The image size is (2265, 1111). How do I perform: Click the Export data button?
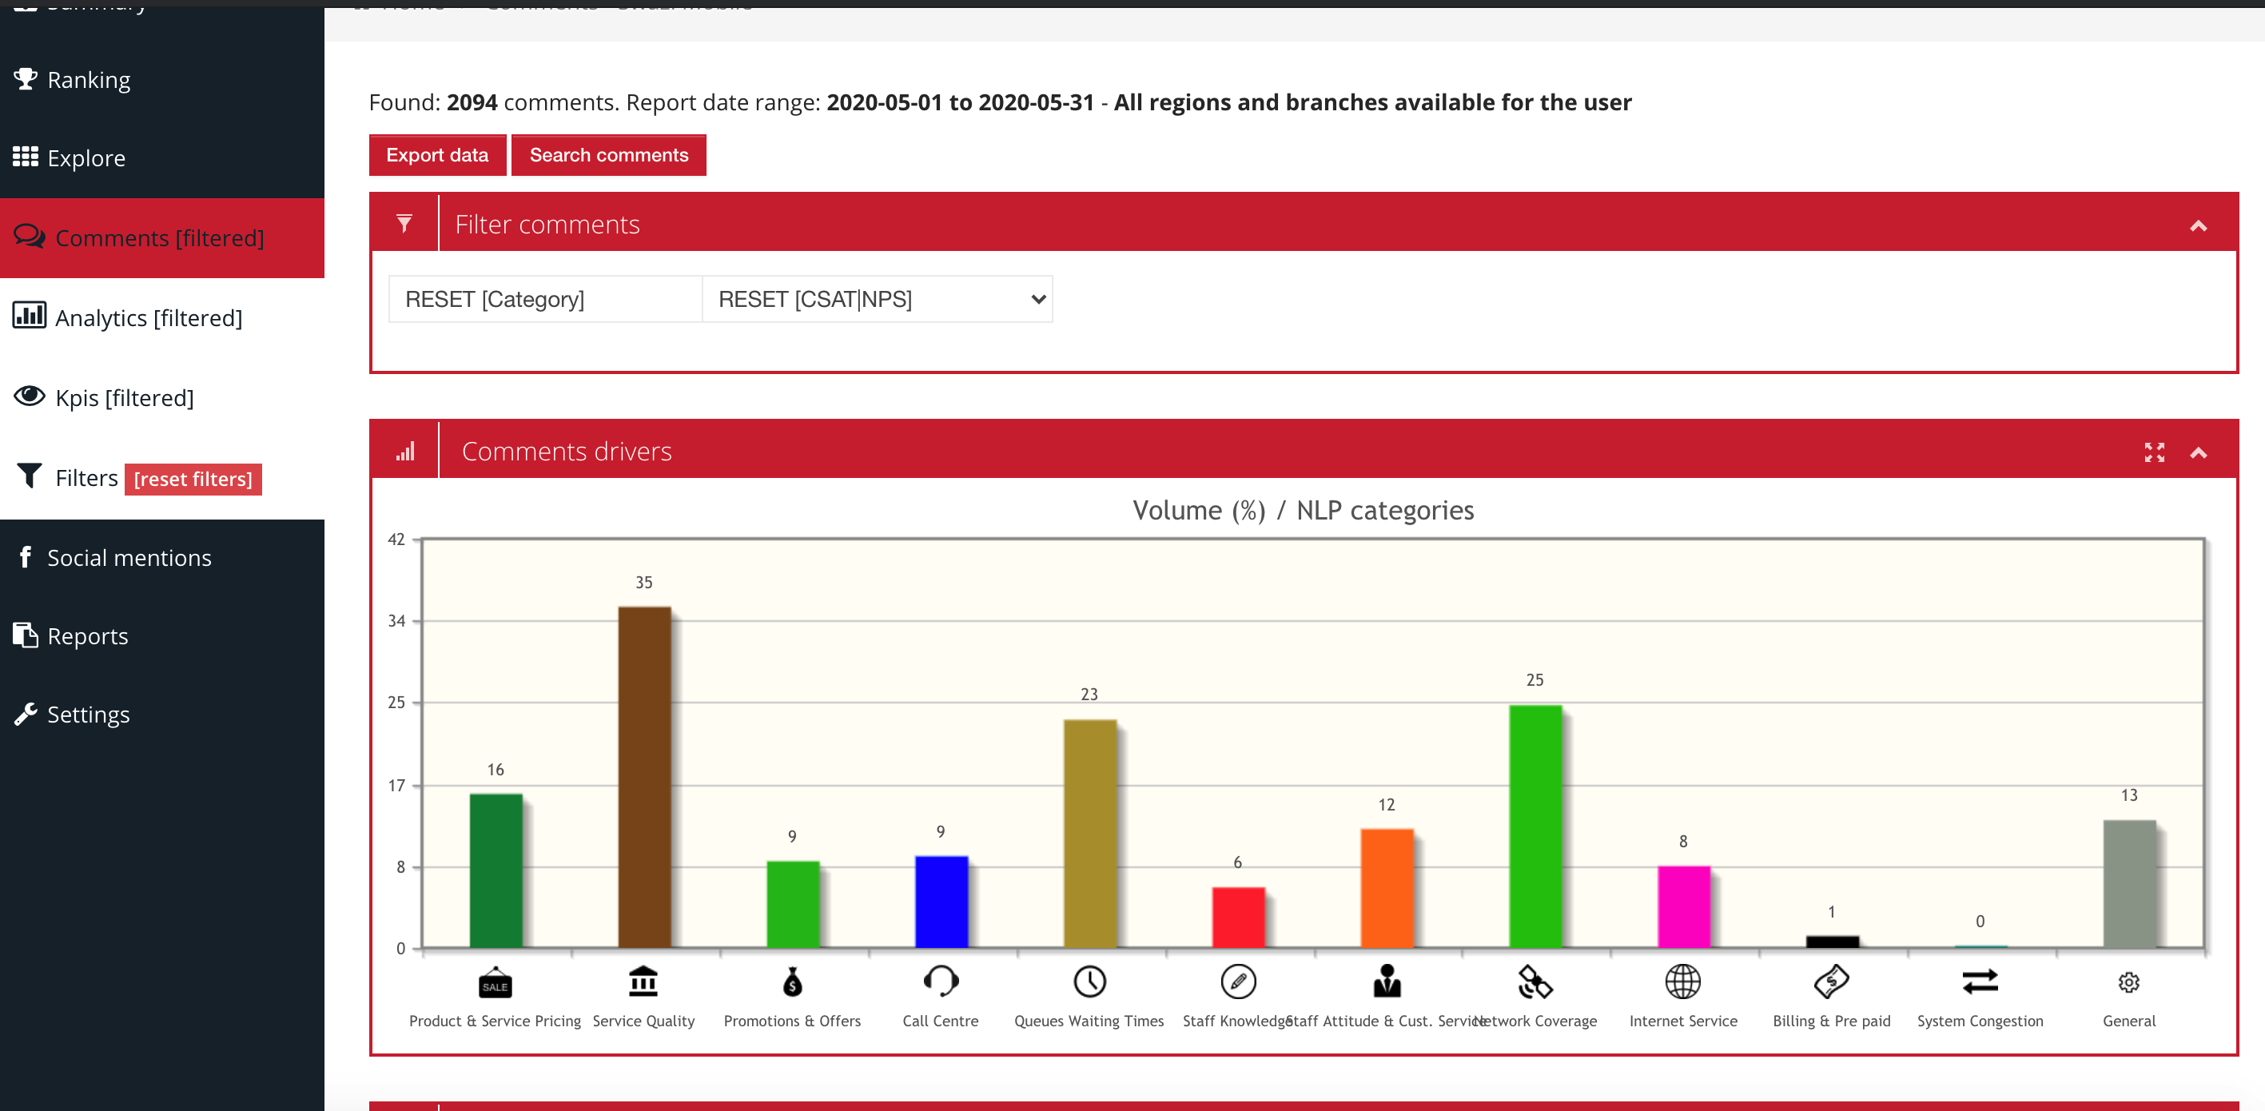click(x=437, y=155)
